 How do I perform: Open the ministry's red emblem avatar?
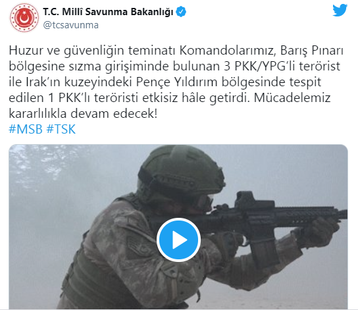pyautogui.click(x=24, y=18)
